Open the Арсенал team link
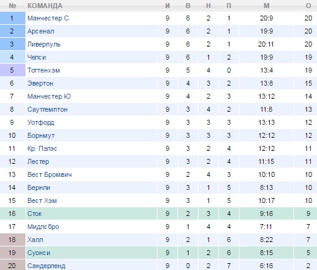The width and height of the screenshot is (317, 270). [41, 31]
